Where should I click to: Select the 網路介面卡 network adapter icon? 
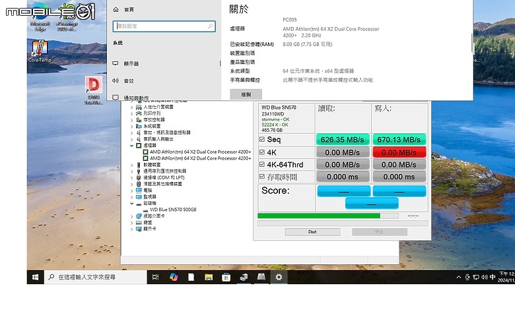(139, 216)
